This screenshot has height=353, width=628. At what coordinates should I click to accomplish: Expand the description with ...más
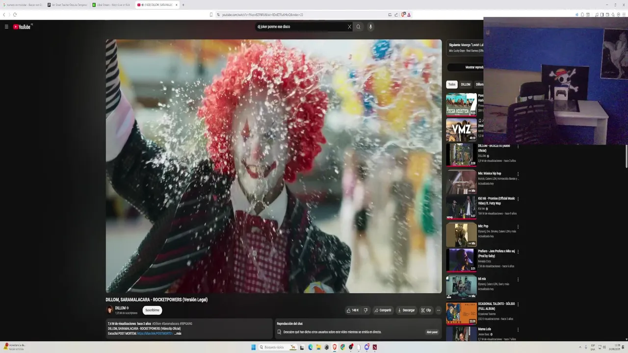tap(178, 333)
